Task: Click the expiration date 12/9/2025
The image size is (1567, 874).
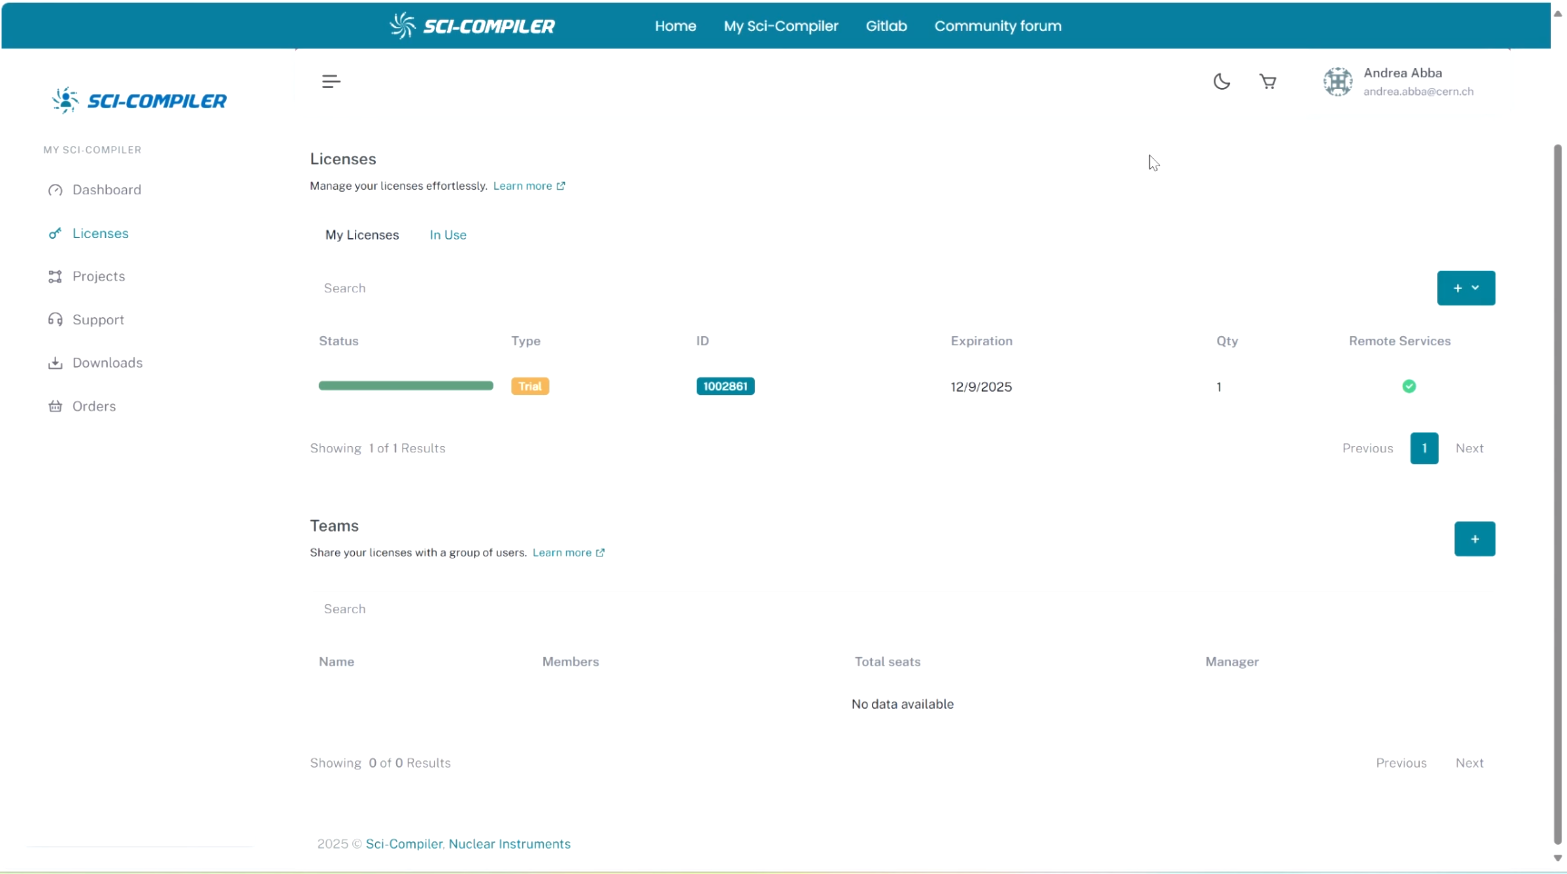Action: [981, 387]
